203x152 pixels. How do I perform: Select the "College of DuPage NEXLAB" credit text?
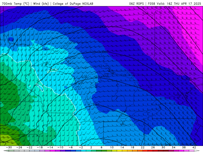click(x=73, y=4)
